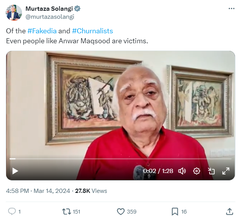241x217 pixels.
Task: Open the #Churnalists hashtag
Action: 92,31
